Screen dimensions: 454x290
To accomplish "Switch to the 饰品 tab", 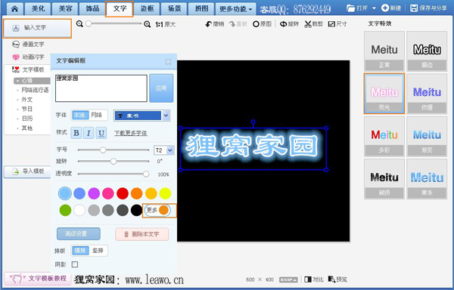I will [92, 8].
